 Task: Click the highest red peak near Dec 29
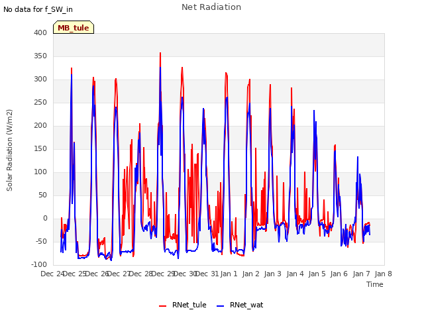160,53
